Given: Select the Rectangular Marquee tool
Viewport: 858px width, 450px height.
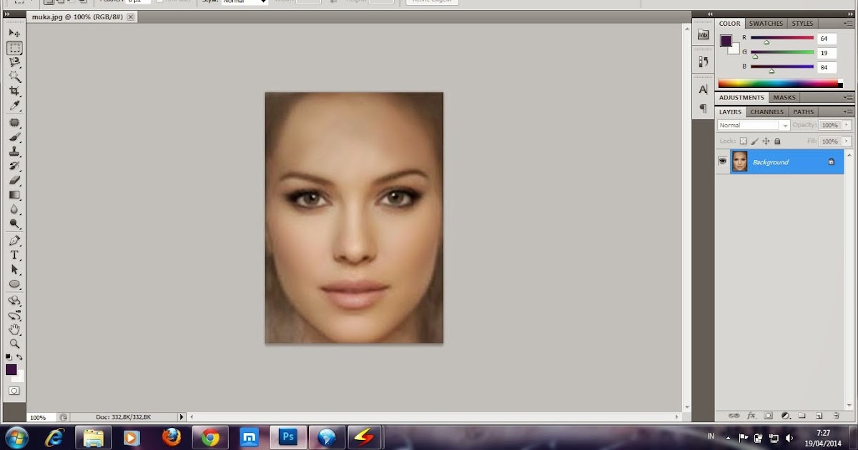Looking at the screenshot, I should (x=14, y=48).
